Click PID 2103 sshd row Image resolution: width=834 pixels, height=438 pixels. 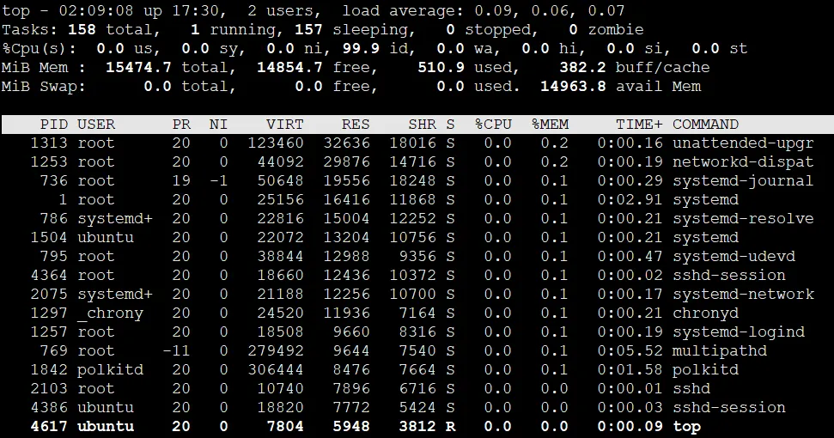(49, 388)
